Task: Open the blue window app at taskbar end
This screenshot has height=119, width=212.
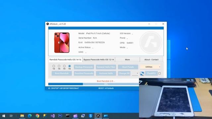Action: click(x=106, y=116)
